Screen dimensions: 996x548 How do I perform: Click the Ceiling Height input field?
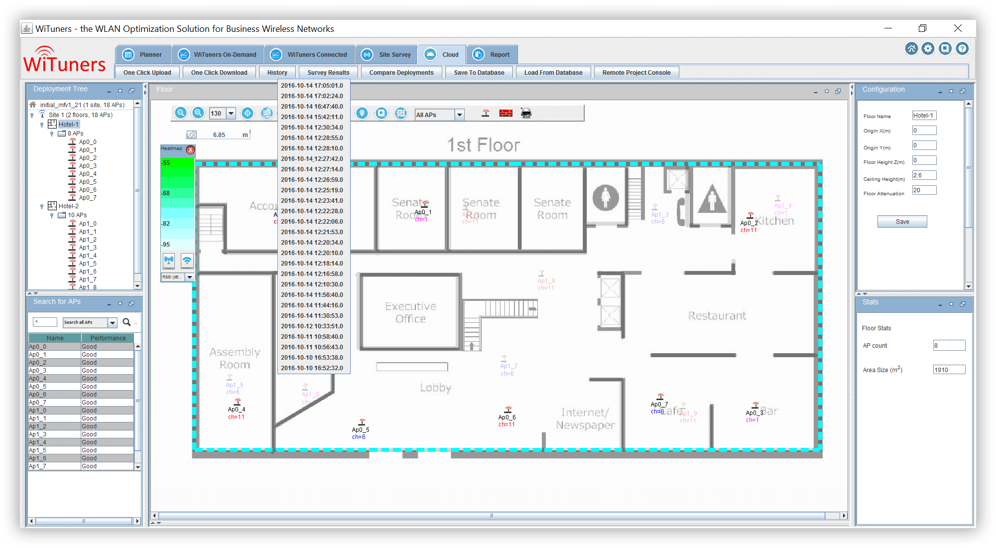pyautogui.click(x=924, y=175)
